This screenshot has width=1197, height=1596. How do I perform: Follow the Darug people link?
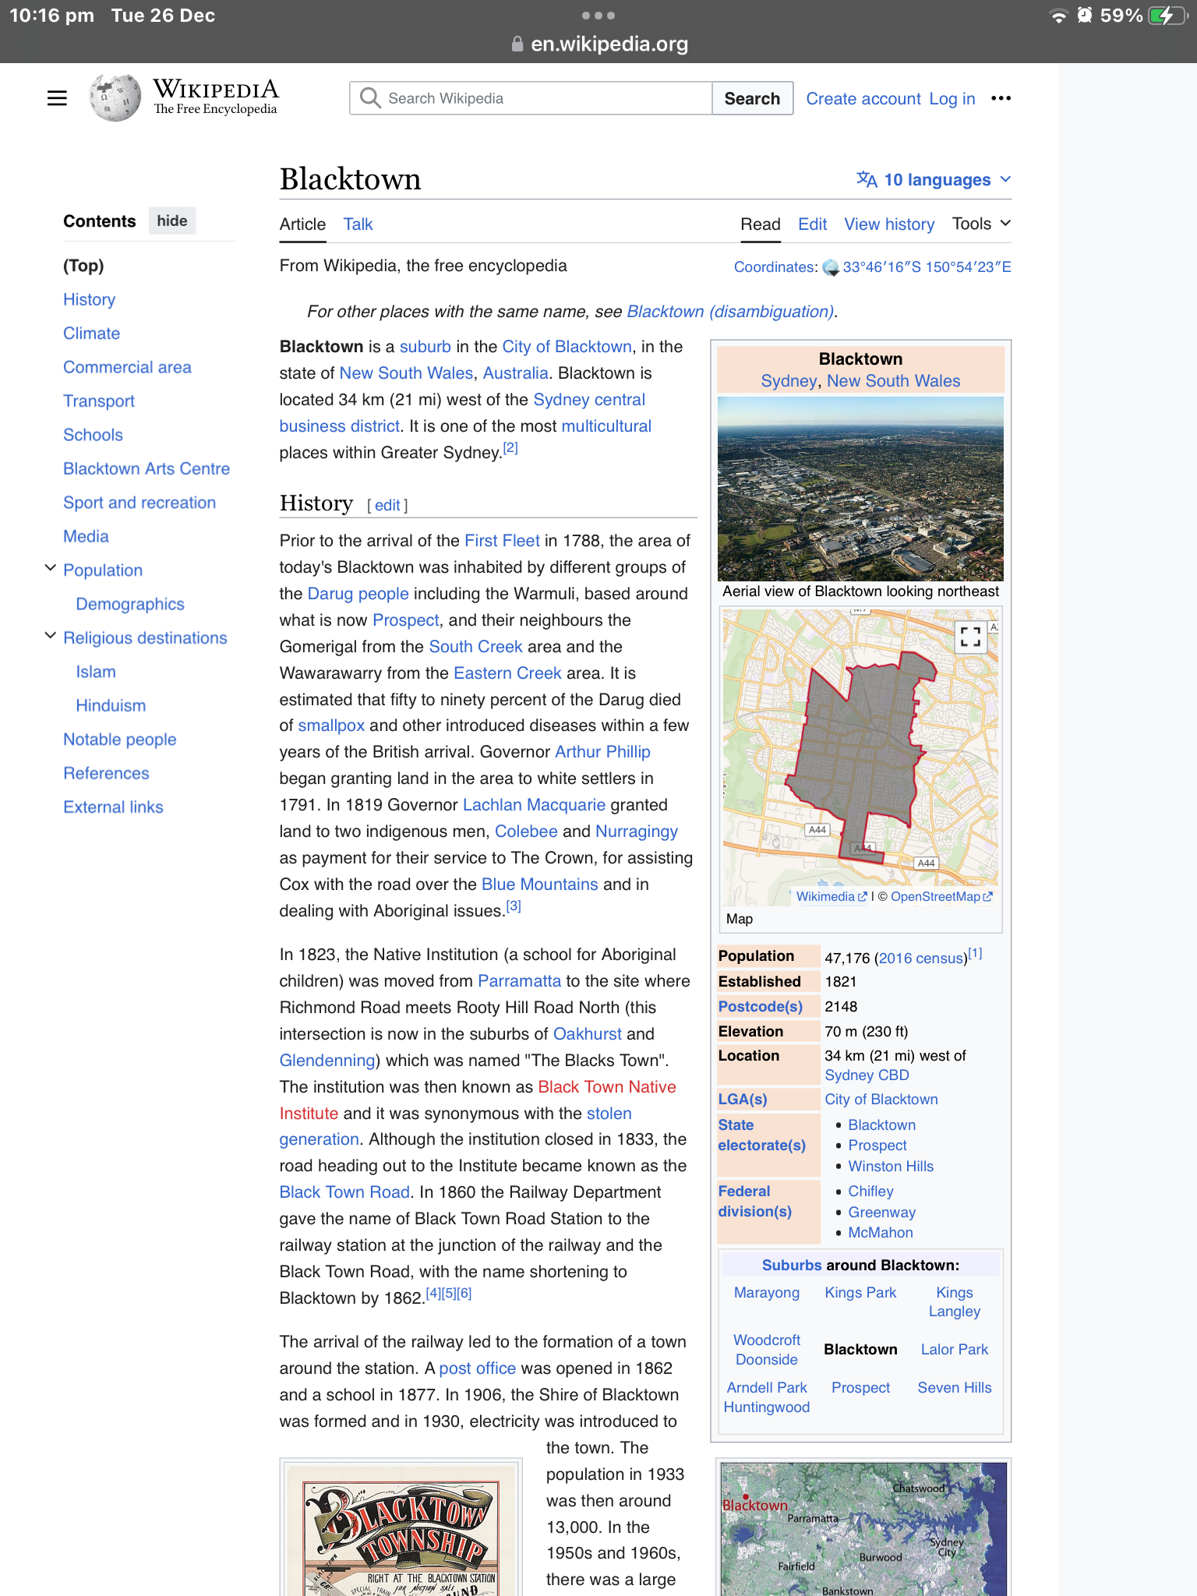point(358,594)
